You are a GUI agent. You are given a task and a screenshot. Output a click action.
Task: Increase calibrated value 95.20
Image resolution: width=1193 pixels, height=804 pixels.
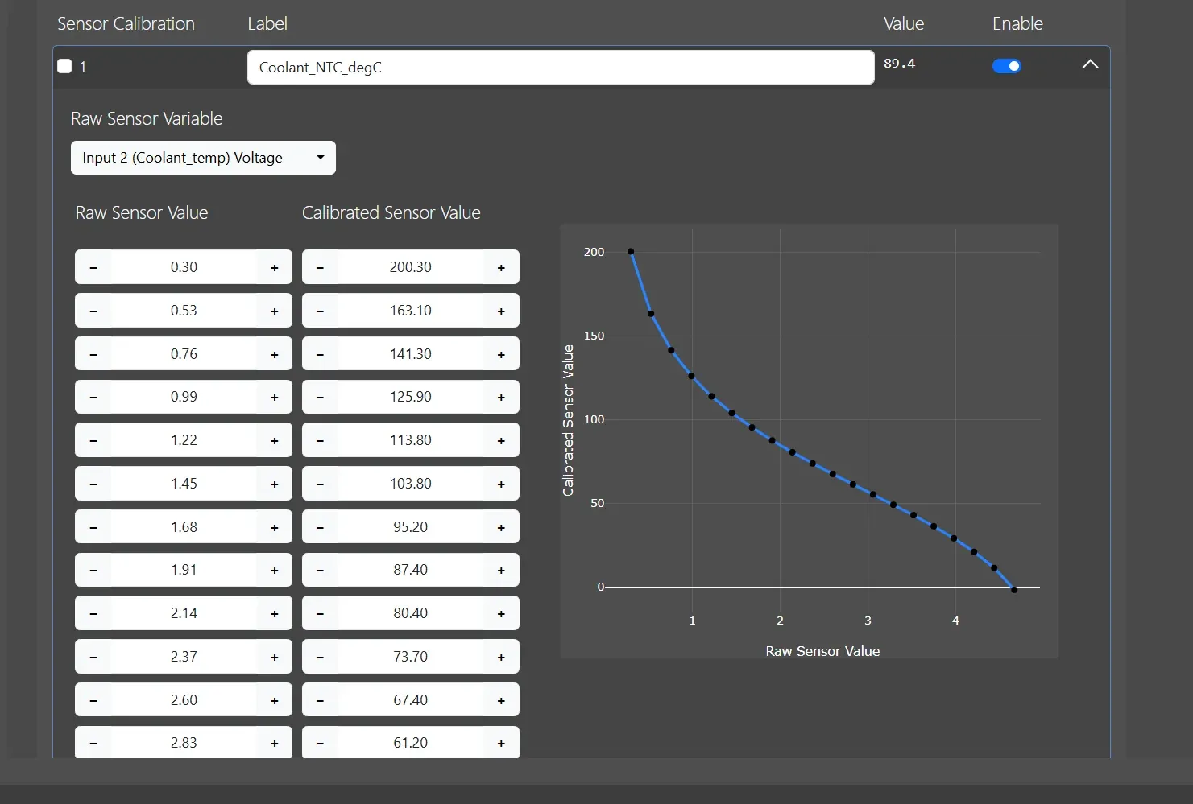[x=501, y=527]
